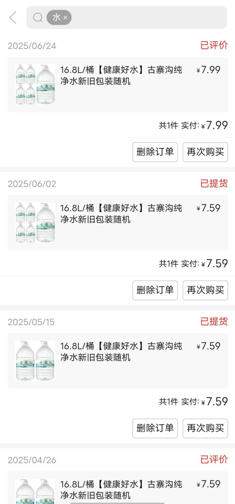Screen dimensions: 235x504
Task: Click the search magnifier icon
Action: 38,18
